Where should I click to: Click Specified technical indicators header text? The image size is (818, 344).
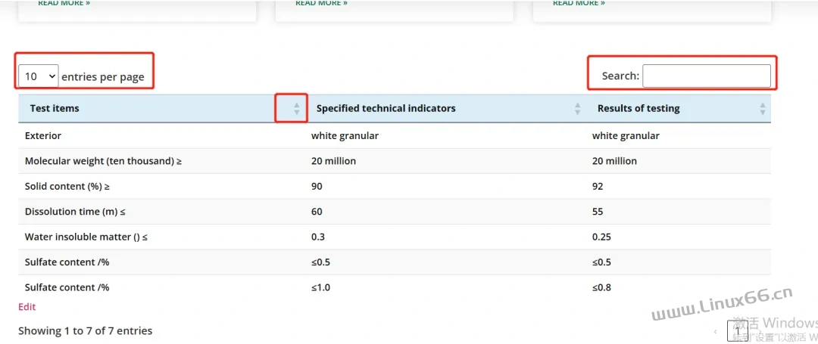tap(386, 108)
